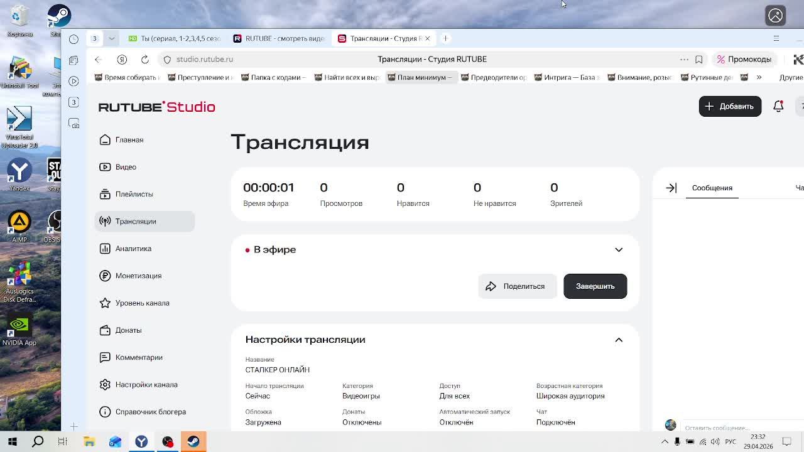Select the Трансляции sidebar item
The height and width of the screenshot is (452, 804).
pyautogui.click(x=144, y=221)
